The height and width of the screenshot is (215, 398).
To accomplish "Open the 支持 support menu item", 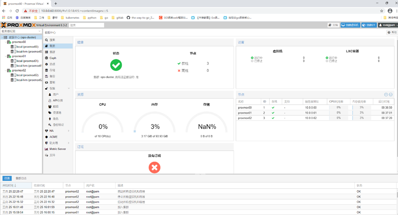I will pyautogui.click(x=58, y=155).
